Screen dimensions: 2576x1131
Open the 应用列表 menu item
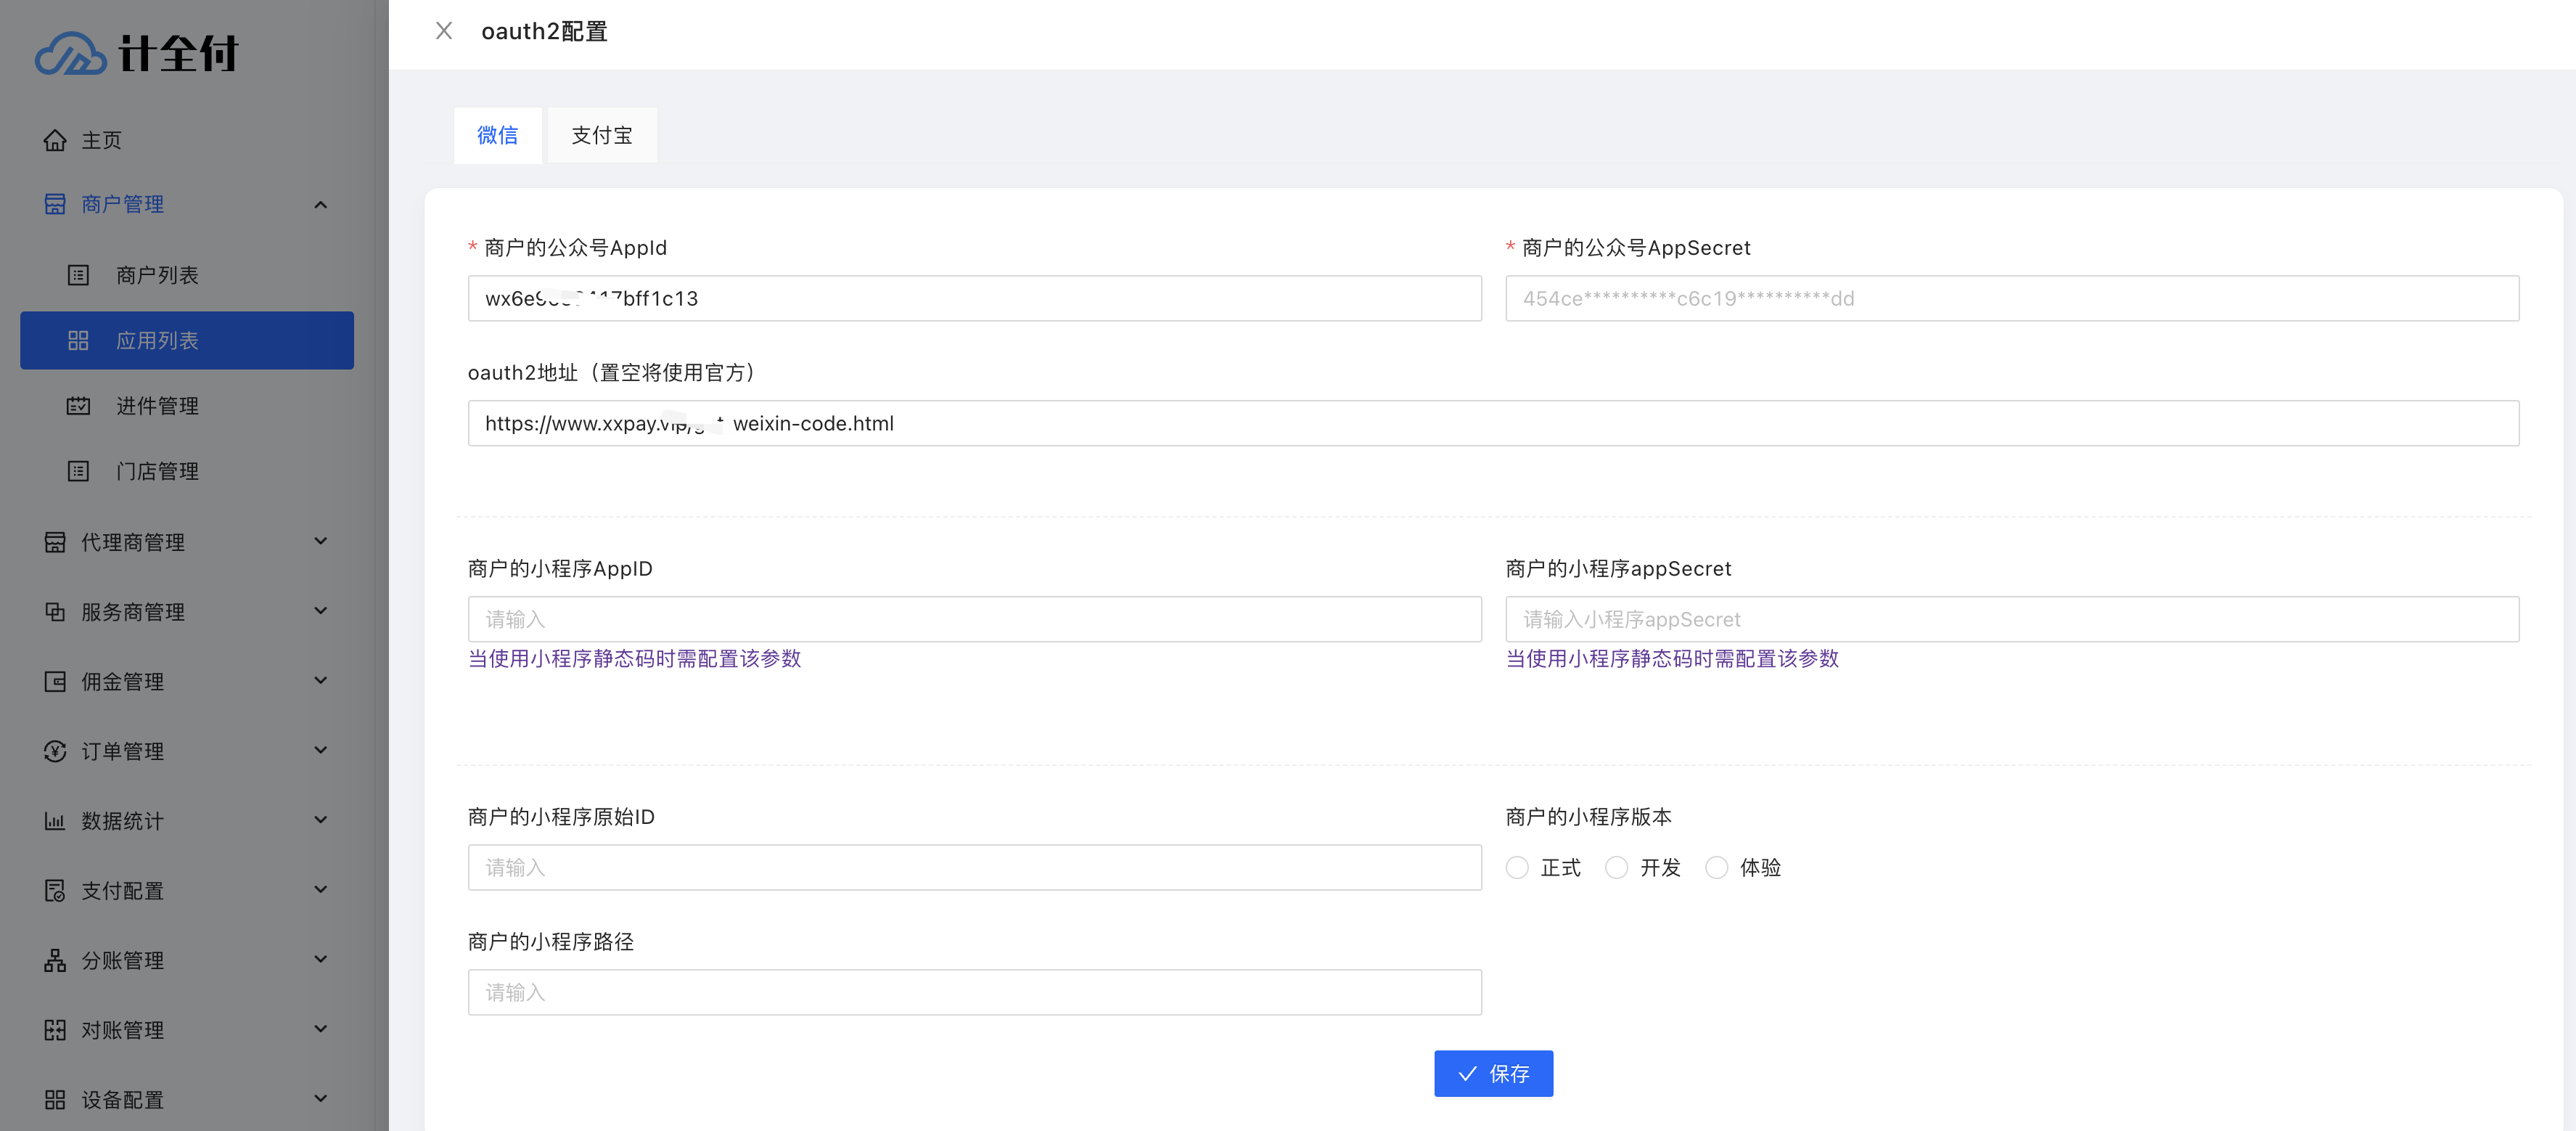187,340
